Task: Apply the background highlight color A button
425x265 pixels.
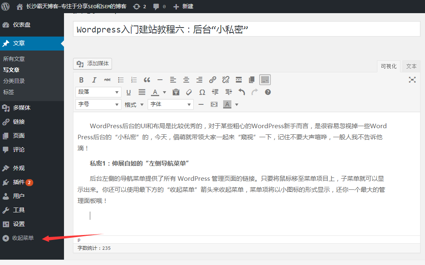Action: (x=227, y=104)
